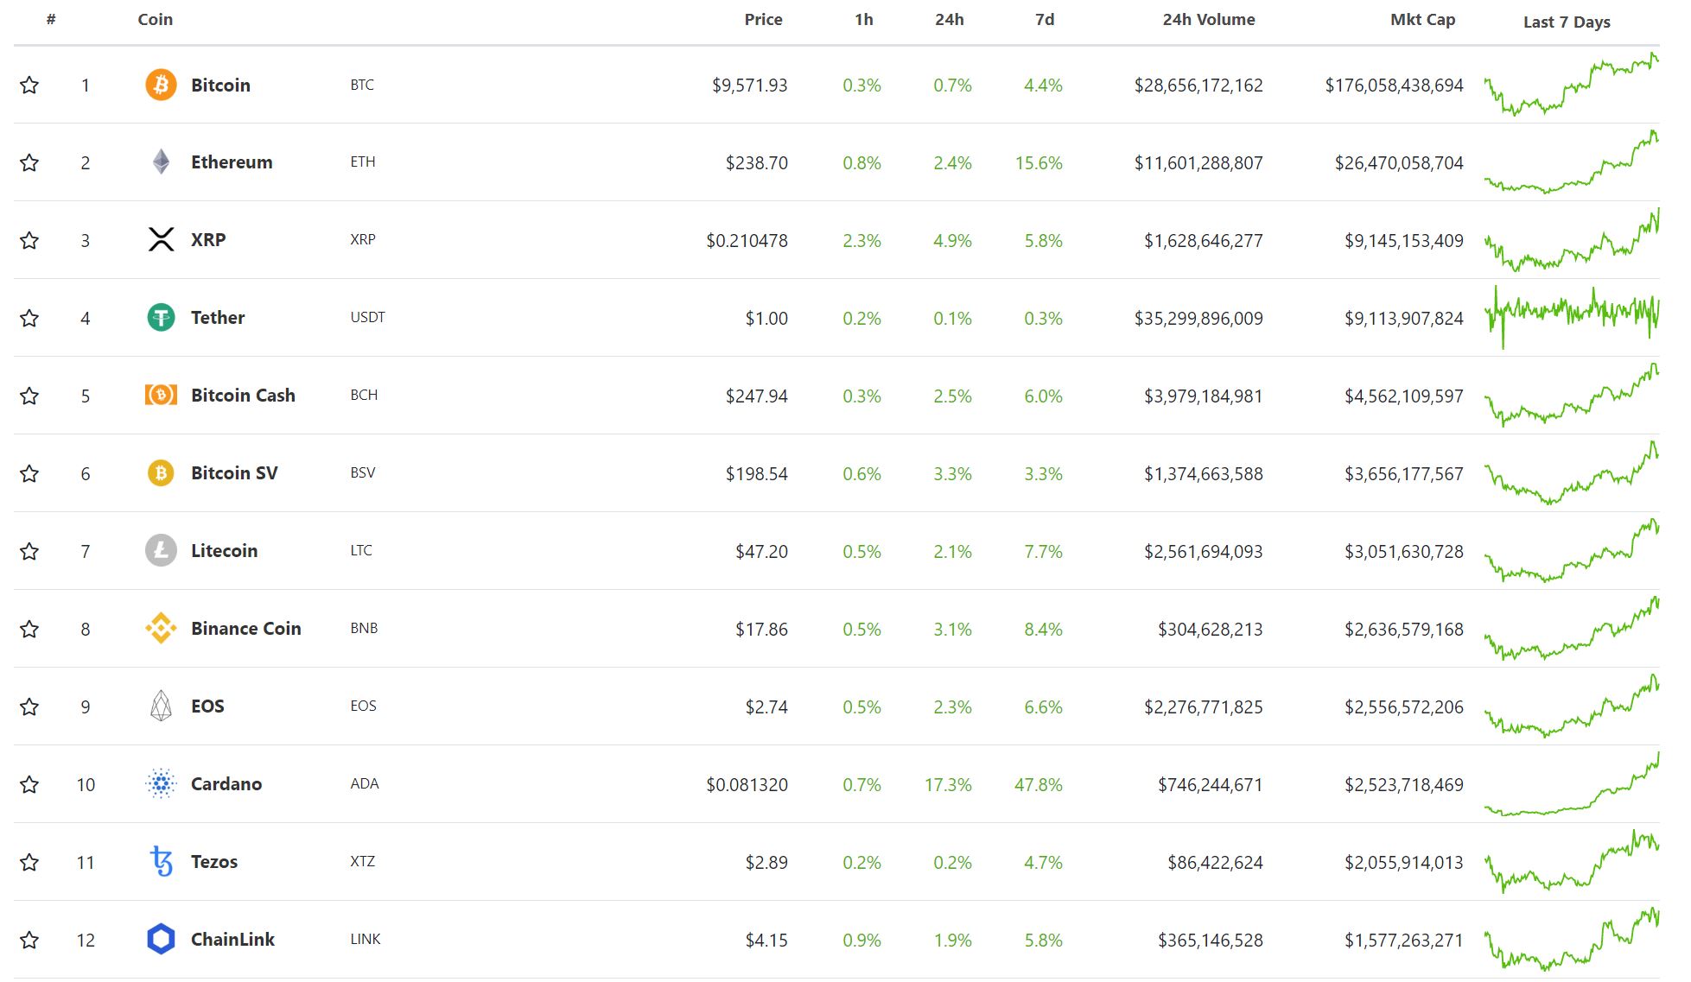This screenshot has width=1691, height=982.
Task: Sort by the Mkt Cap column header
Action: point(1422,19)
